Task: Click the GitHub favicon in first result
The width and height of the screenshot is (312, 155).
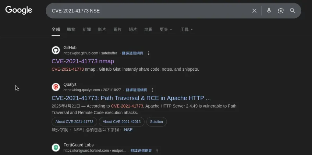Action: [56, 50]
